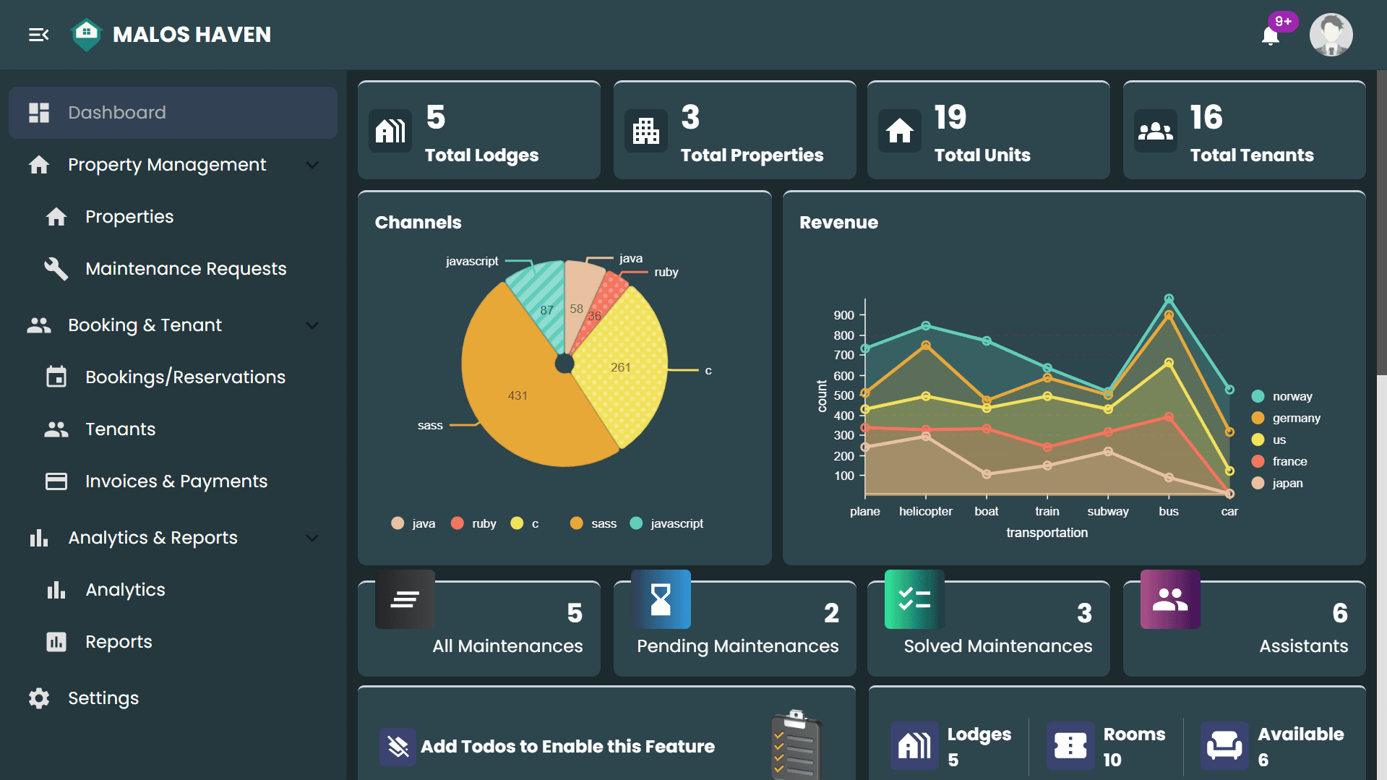This screenshot has height=780, width=1387.
Task: Open the Reports page
Action: pos(173,642)
